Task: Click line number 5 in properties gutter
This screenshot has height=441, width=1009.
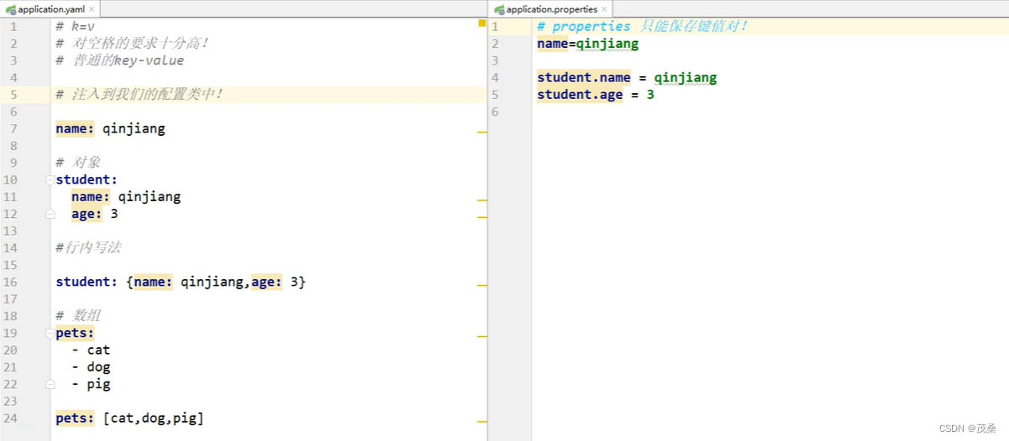Action: coord(496,95)
